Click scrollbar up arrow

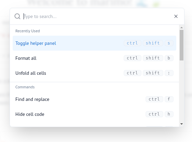click(182, 28)
